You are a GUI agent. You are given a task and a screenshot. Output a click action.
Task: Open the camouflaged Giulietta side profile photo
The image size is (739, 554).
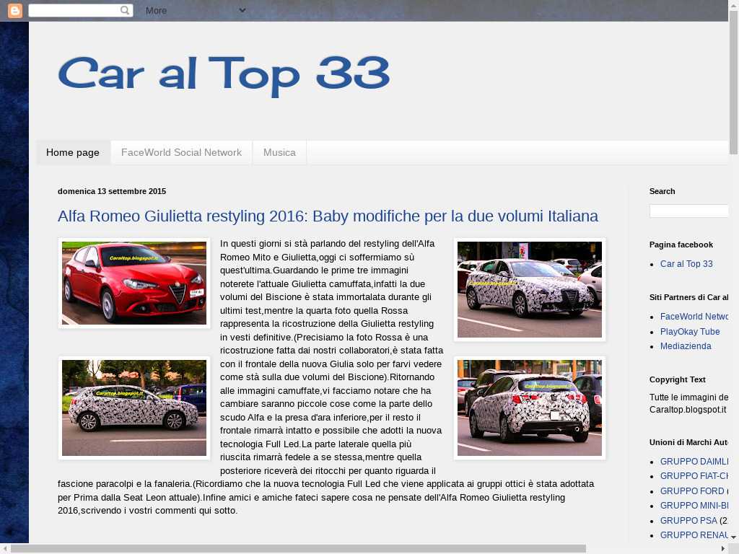(134, 408)
